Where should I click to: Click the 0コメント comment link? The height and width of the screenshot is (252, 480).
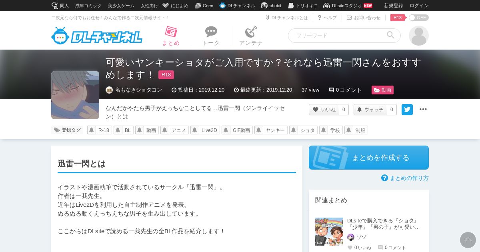pyautogui.click(x=345, y=90)
